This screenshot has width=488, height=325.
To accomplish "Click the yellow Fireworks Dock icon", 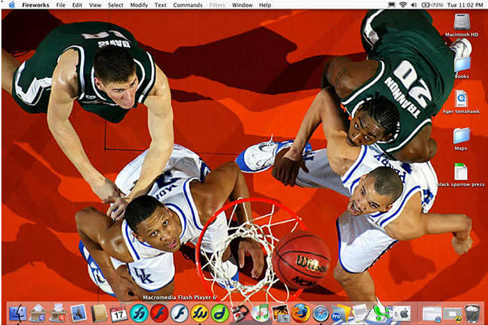I will [x=200, y=313].
